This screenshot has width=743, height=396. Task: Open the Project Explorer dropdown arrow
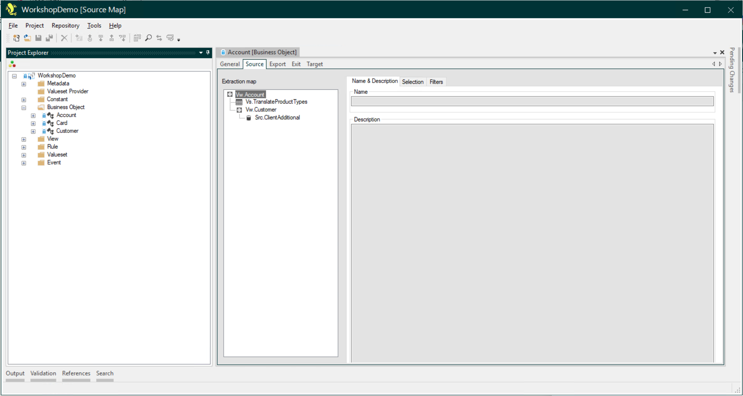(x=201, y=53)
